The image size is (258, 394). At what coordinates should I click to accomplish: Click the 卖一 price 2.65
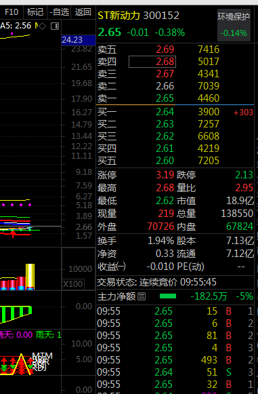(x=165, y=98)
